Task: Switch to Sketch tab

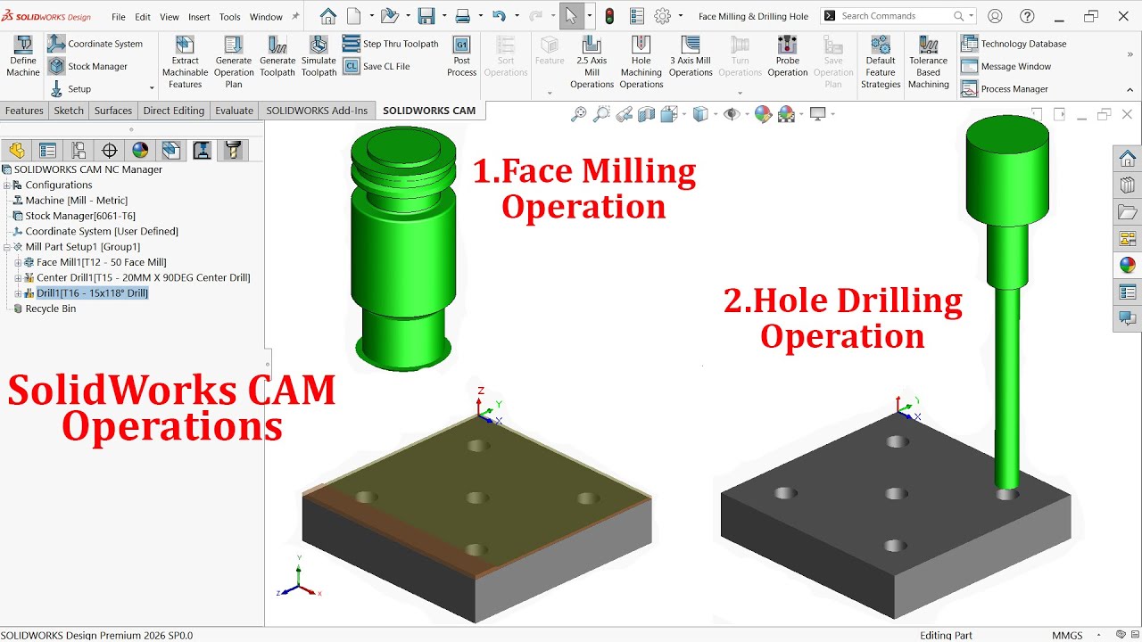Action: pos(69,111)
